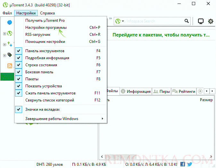Maximize the µTorrent window

(194, 4)
